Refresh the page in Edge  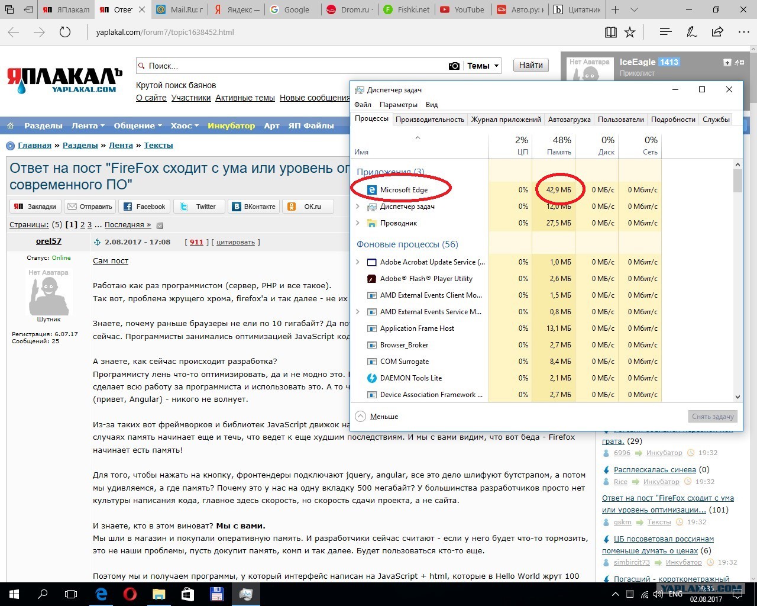coord(65,33)
